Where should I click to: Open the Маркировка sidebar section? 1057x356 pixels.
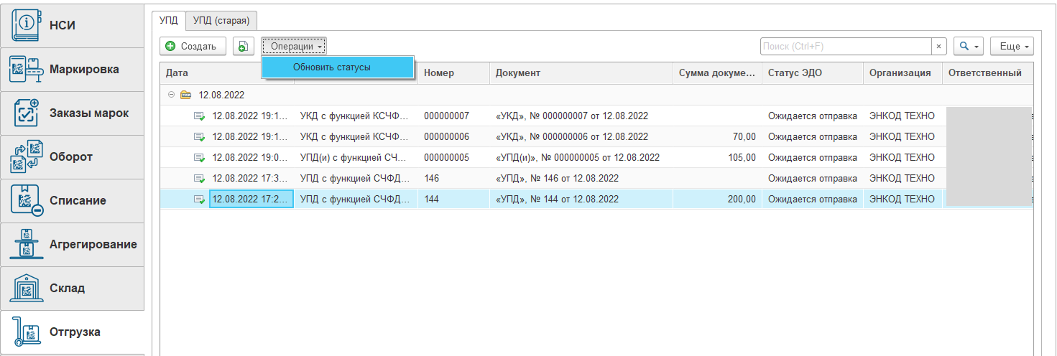(x=72, y=70)
